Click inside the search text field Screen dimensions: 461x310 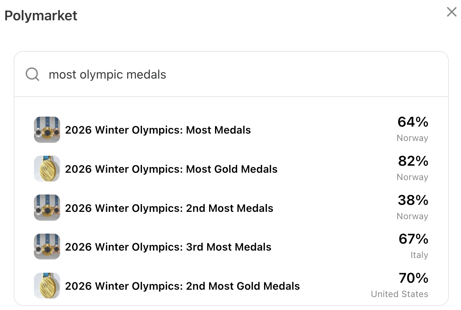pyautogui.click(x=221, y=74)
